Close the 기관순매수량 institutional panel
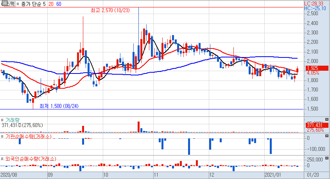This screenshot has height=179, width=330. click(x=327, y=136)
